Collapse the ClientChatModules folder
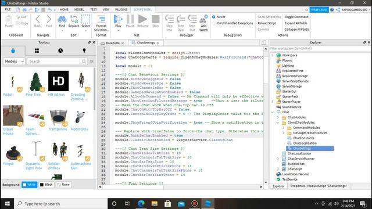372x209 pixels. pos(278,122)
